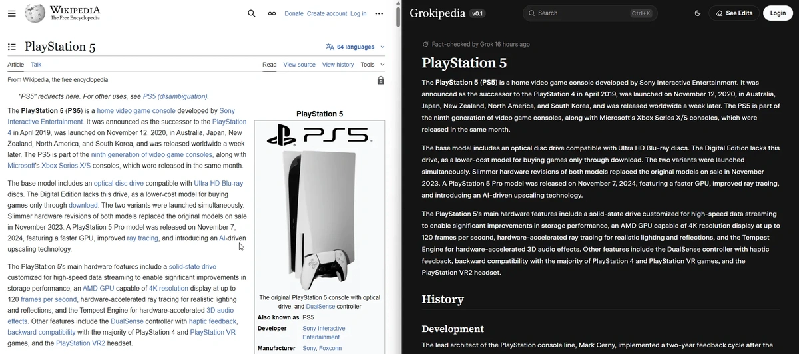Click the Grok fact-checked icon
The image size is (799, 354).
(425, 45)
